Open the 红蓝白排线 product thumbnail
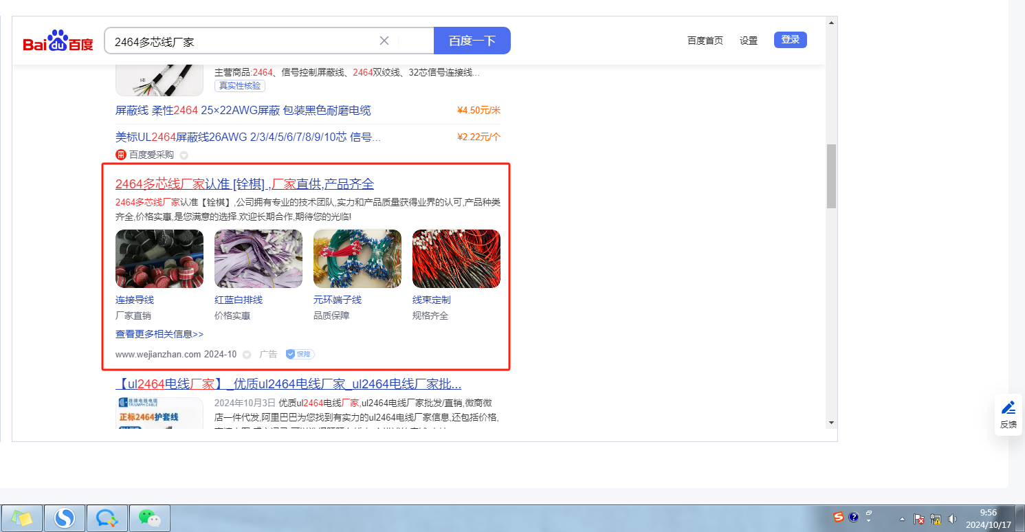This screenshot has height=532, width=1025. [258, 258]
